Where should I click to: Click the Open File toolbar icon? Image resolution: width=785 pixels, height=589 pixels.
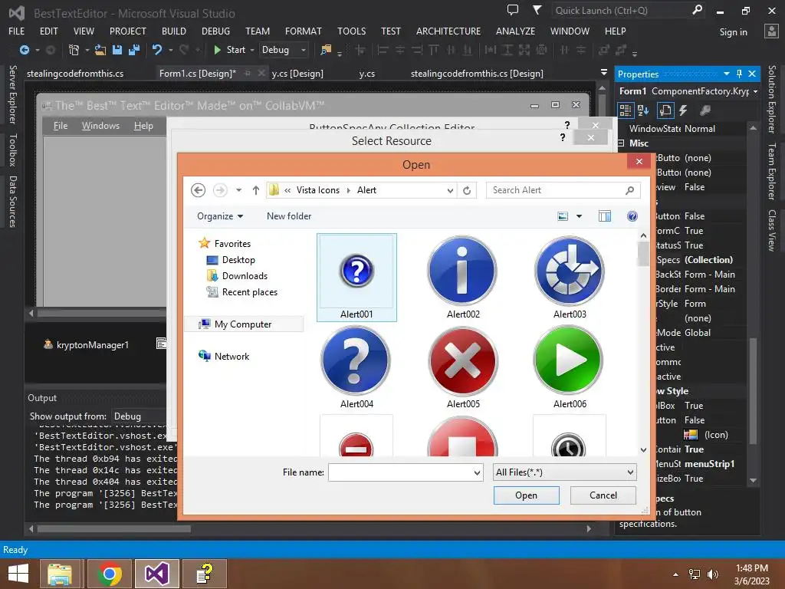coord(100,50)
